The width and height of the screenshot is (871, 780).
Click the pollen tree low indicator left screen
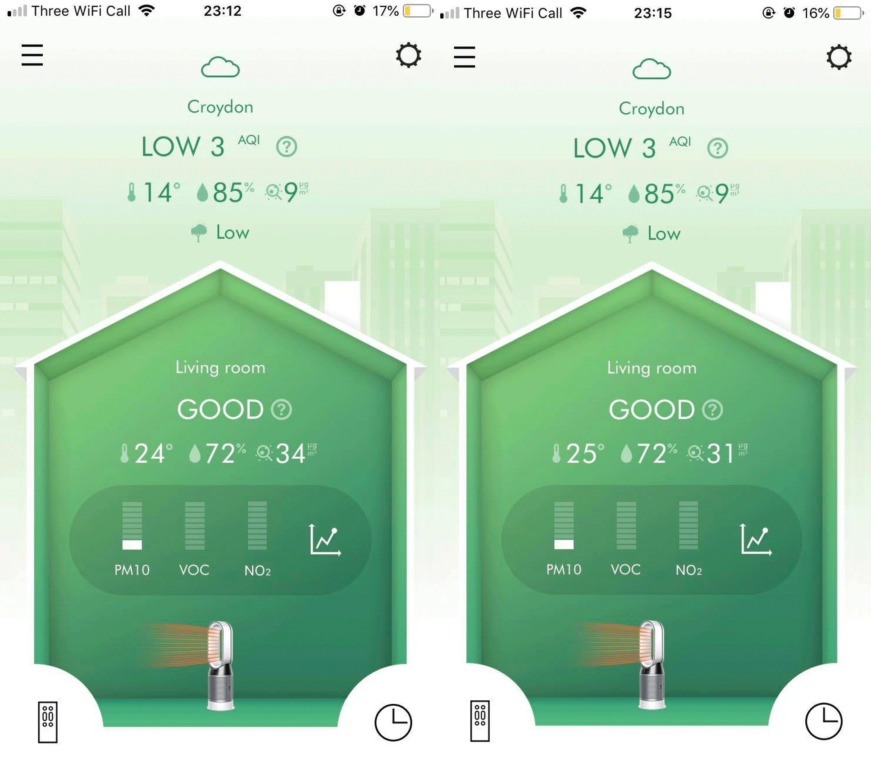tap(218, 229)
